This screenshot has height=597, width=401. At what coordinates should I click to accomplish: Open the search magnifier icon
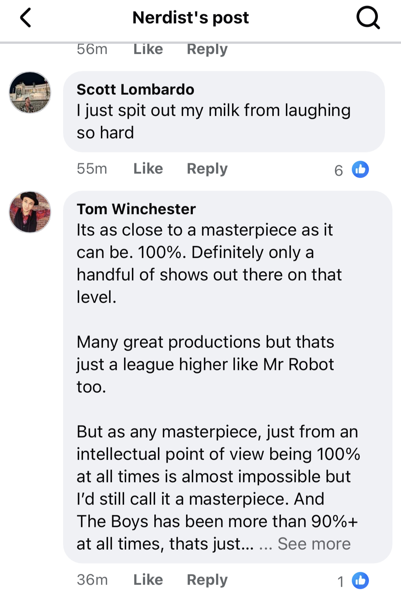coord(368,18)
